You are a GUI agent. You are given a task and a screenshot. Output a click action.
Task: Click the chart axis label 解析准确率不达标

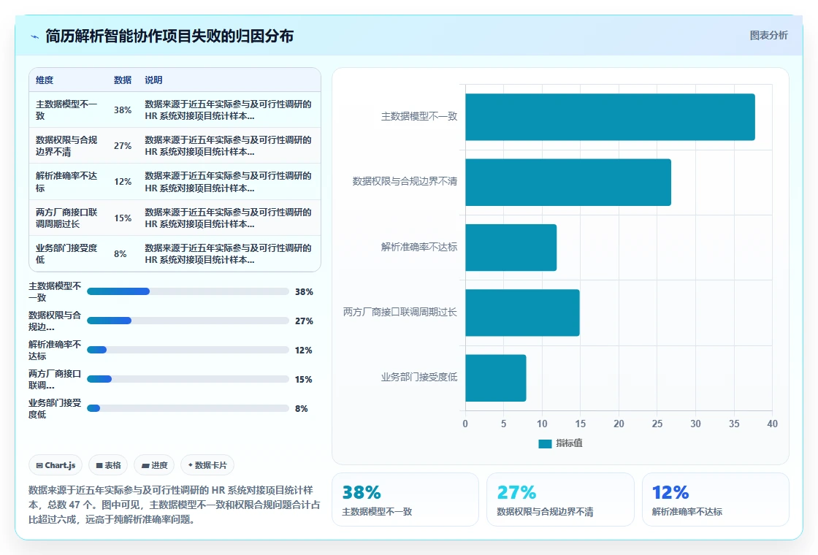[419, 247]
